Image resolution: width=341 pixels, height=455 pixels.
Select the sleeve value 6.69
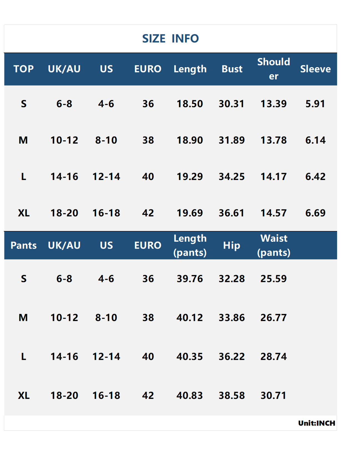tap(315, 213)
